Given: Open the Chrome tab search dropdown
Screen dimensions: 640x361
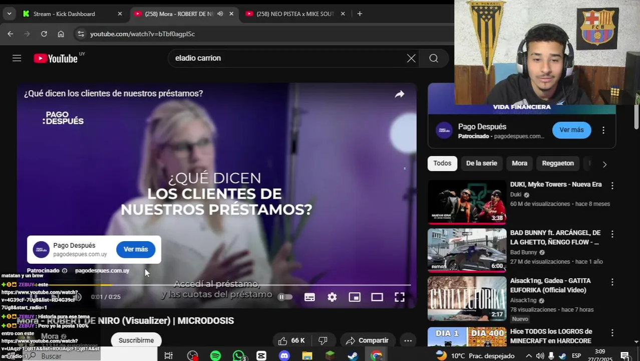Looking at the screenshot, I should coord(9,14).
